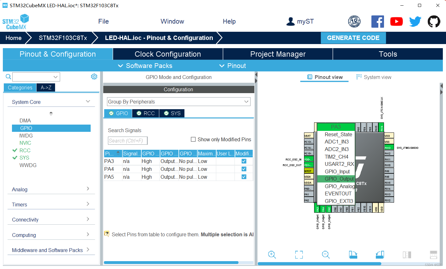Image resolution: width=446 pixels, height=269 pixels.
Task: Select NVIC in System Core list
Action: [x=25, y=143]
